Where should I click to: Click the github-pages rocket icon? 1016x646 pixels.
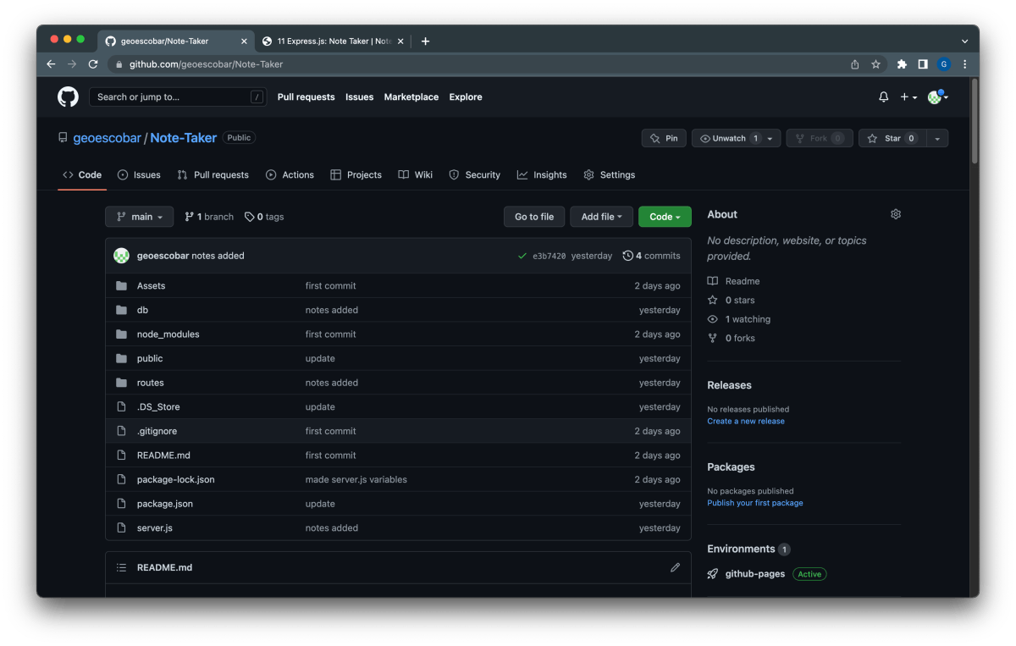[713, 574]
